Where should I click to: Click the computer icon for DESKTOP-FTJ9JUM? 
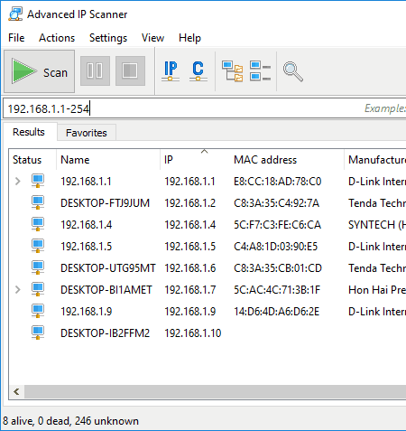click(38, 202)
